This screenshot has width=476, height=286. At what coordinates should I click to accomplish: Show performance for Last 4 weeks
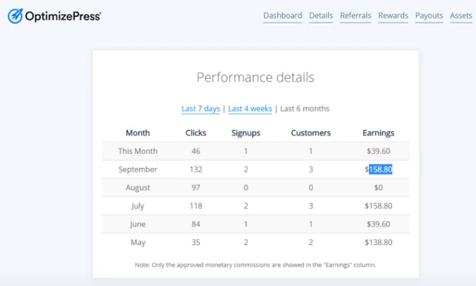pos(250,108)
